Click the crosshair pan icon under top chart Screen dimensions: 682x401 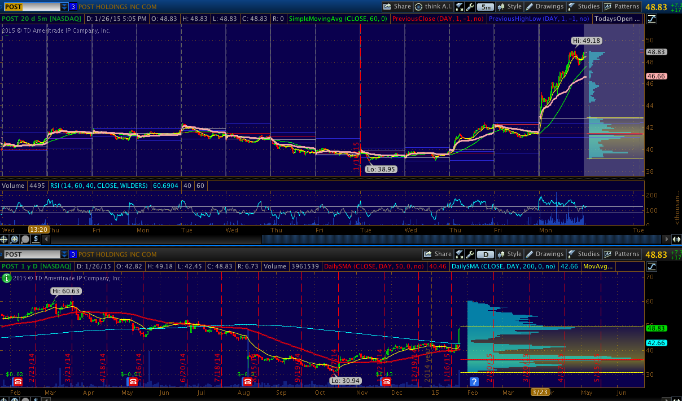[5, 239]
